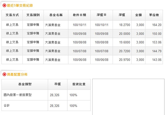Image resolution: width=165 pixels, height=115 pixels.
Task: Click market value 28,326 in 國內股票一般股票型 row
Action: tap(55, 95)
